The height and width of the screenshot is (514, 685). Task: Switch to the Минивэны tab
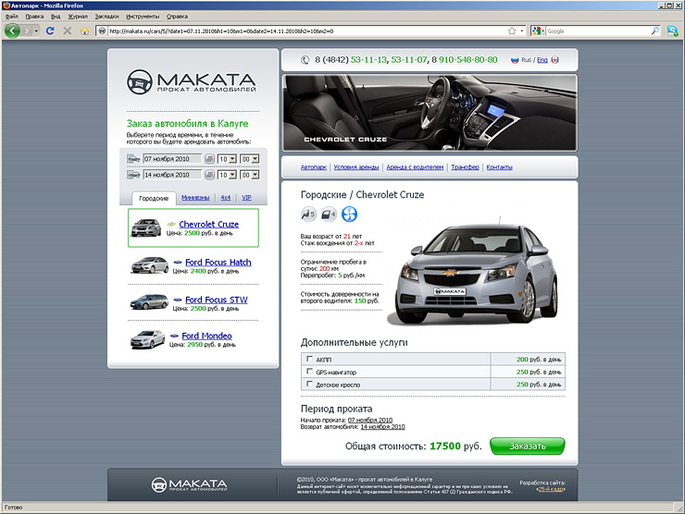[194, 198]
